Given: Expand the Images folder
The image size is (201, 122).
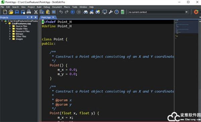Looking at the screenshot, I should coord(10,39).
